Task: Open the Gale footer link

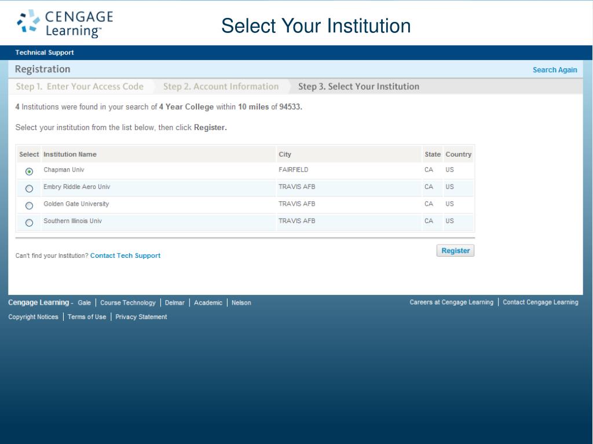Action: [85, 303]
